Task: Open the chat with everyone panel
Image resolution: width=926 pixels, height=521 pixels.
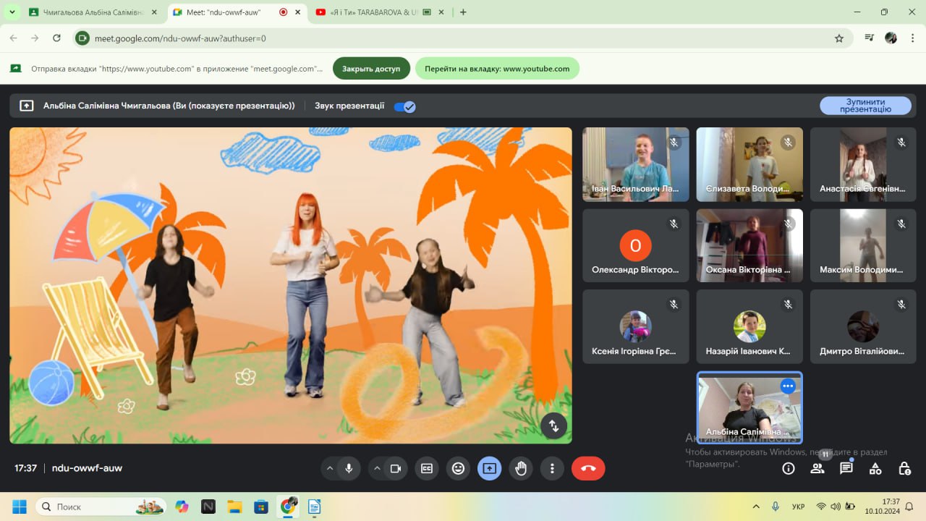Action: click(x=846, y=469)
